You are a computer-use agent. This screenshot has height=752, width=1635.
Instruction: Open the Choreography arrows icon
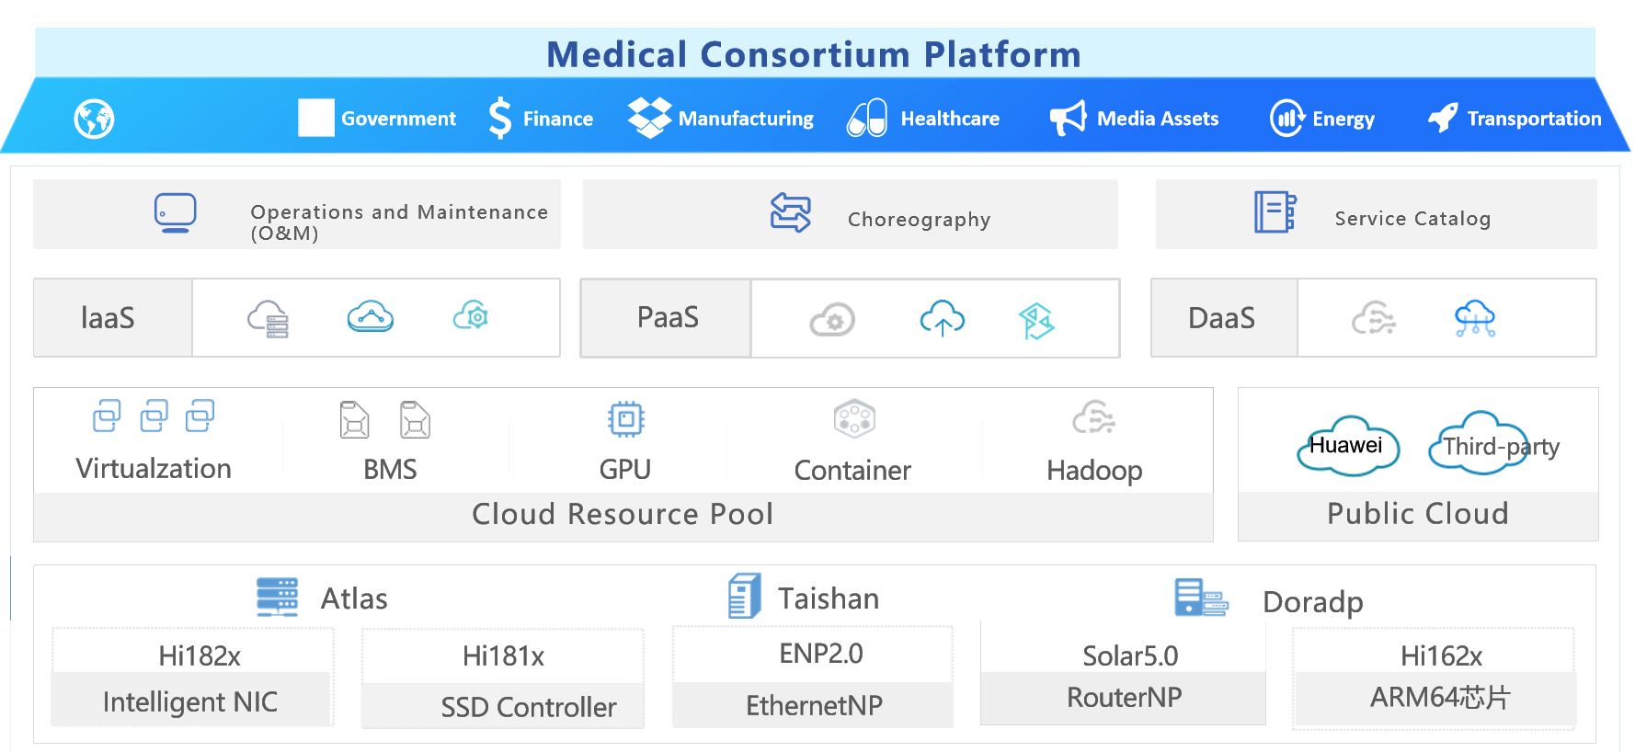(x=791, y=212)
